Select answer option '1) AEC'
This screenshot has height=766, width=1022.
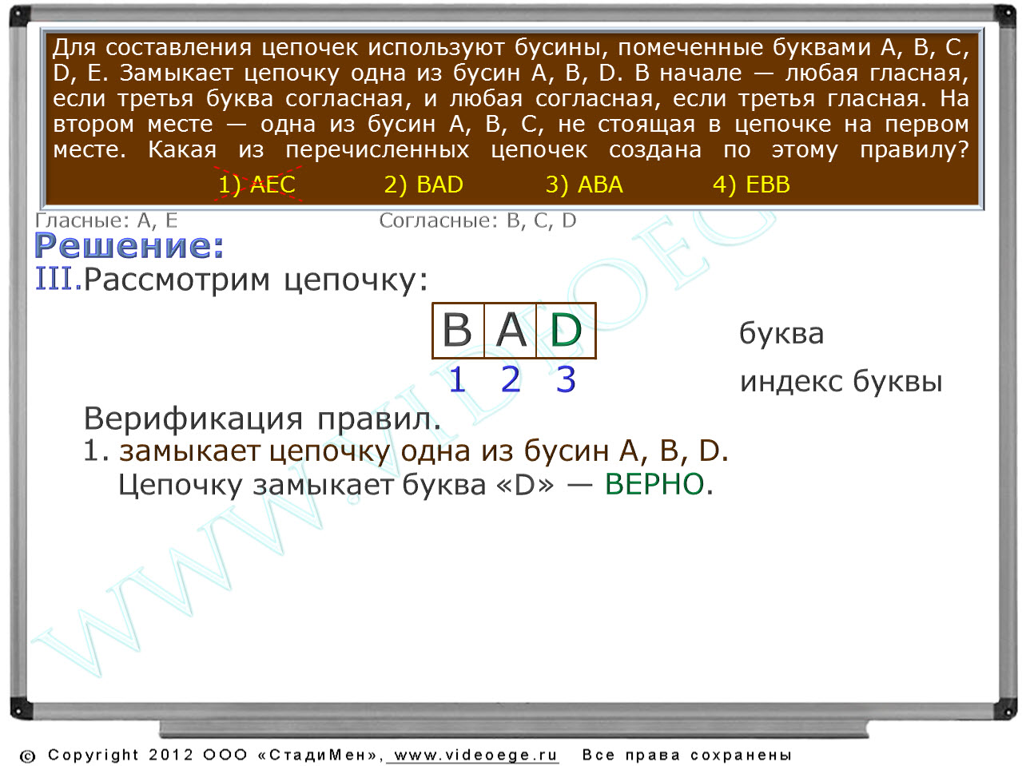tap(256, 185)
